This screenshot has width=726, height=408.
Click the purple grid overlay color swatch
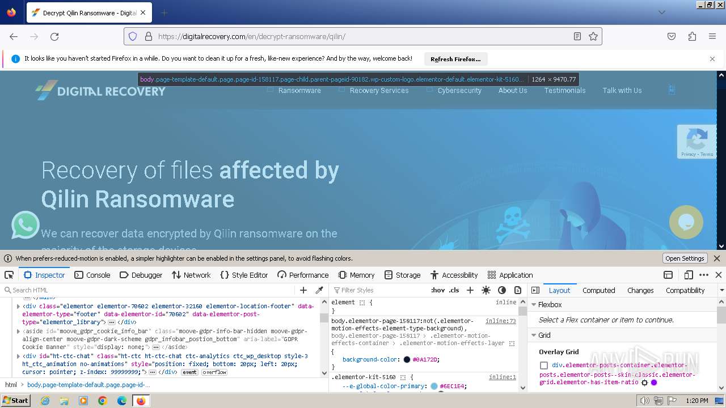[x=654, y=382]
